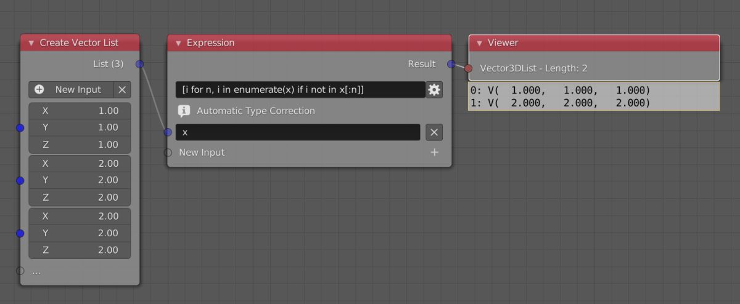Click the List (3) label

click(109, 64)
